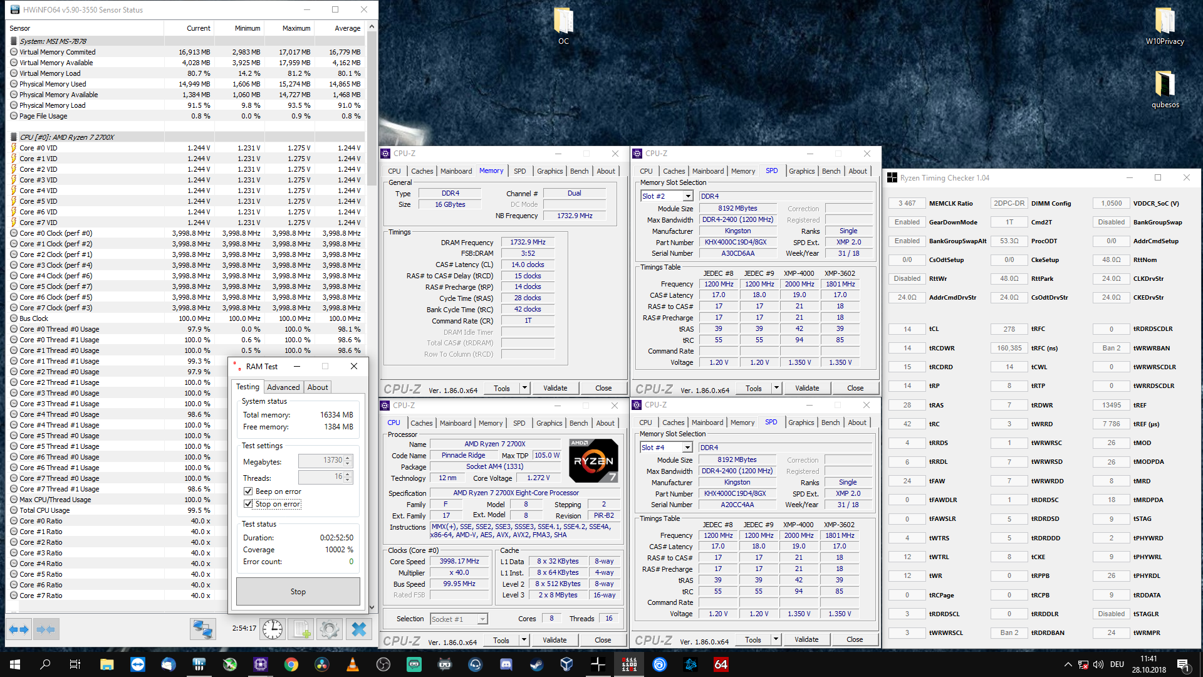Increase Threads stepper value

tap(348, 474)
